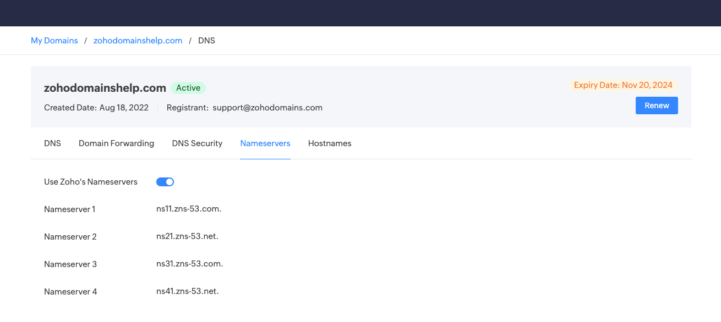Select the Nameservers tab
721x322 pixels.
click(265, 143)
